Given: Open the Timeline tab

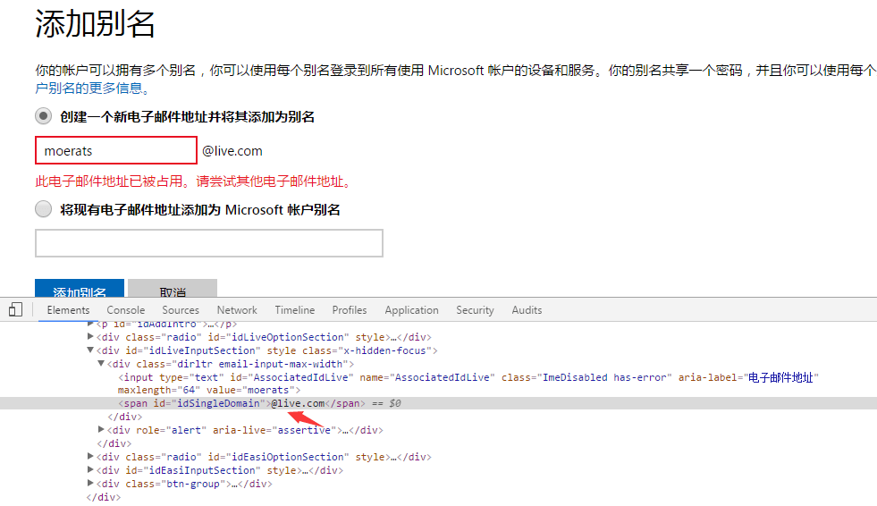Looking at the screenshot, I should (x=295, y=309).
